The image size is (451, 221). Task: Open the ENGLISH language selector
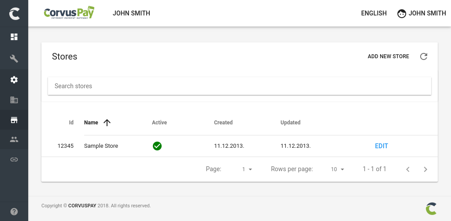(373, 13)
